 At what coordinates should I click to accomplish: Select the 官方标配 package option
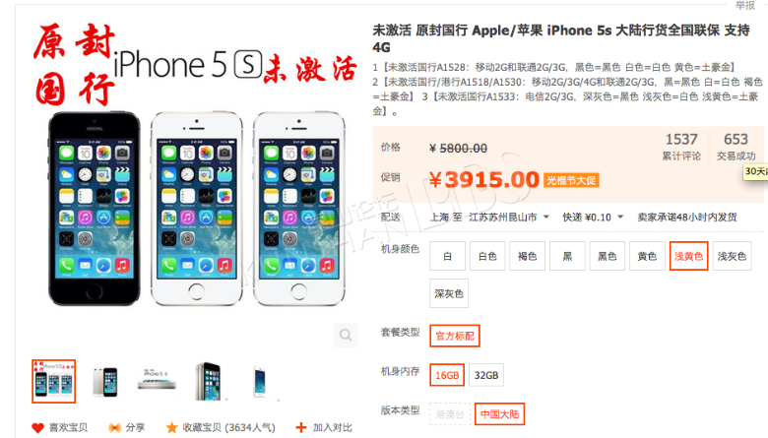tap(455, 337)
